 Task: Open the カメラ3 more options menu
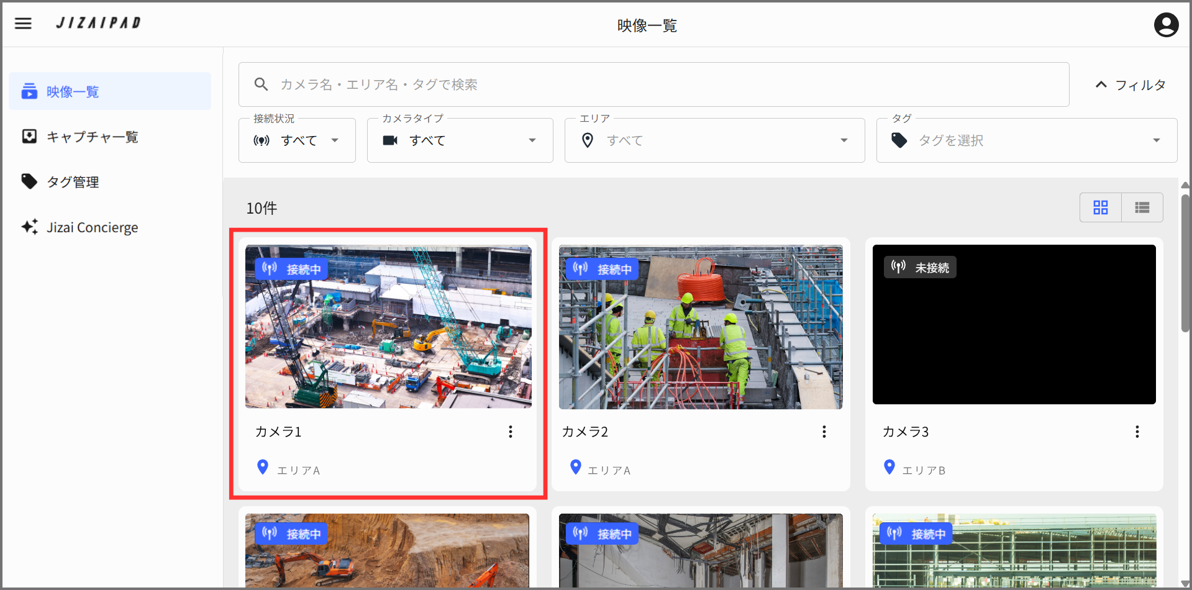1137,432
